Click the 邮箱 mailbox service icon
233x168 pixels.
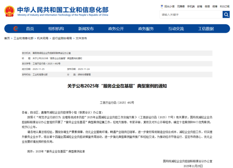coord(199,7)
